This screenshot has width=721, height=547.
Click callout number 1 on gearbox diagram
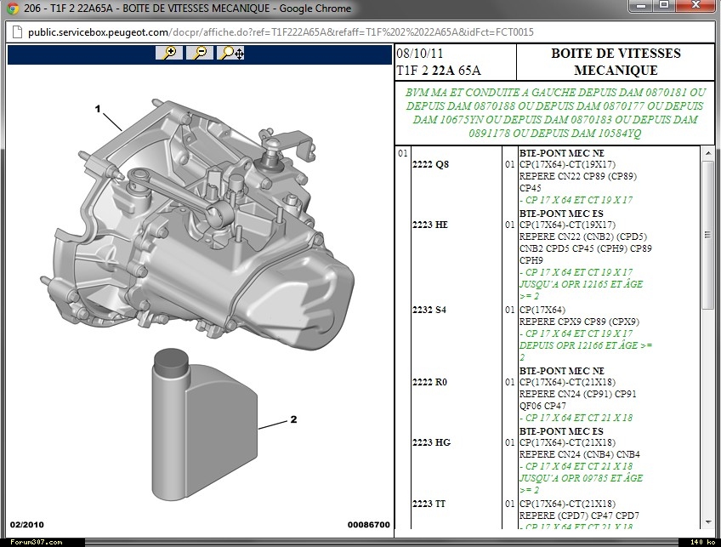(x=98, y=109)
